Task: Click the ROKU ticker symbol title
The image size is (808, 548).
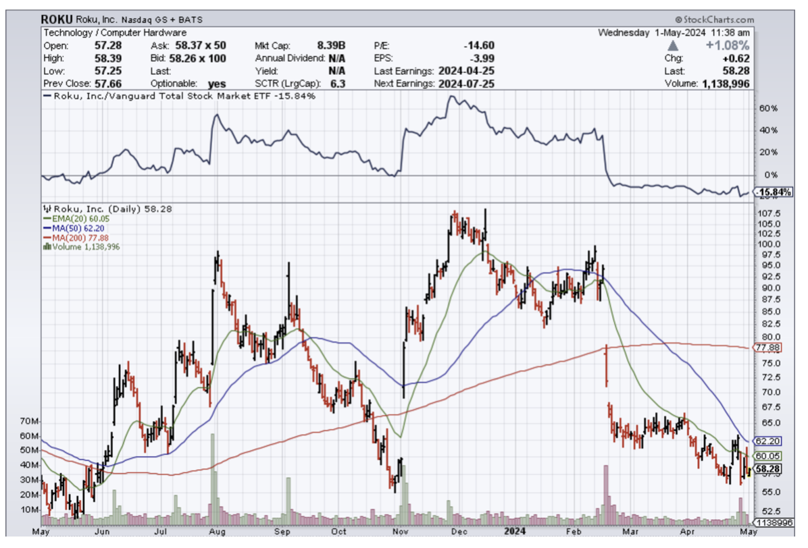Action: click(x=57, y=20)
